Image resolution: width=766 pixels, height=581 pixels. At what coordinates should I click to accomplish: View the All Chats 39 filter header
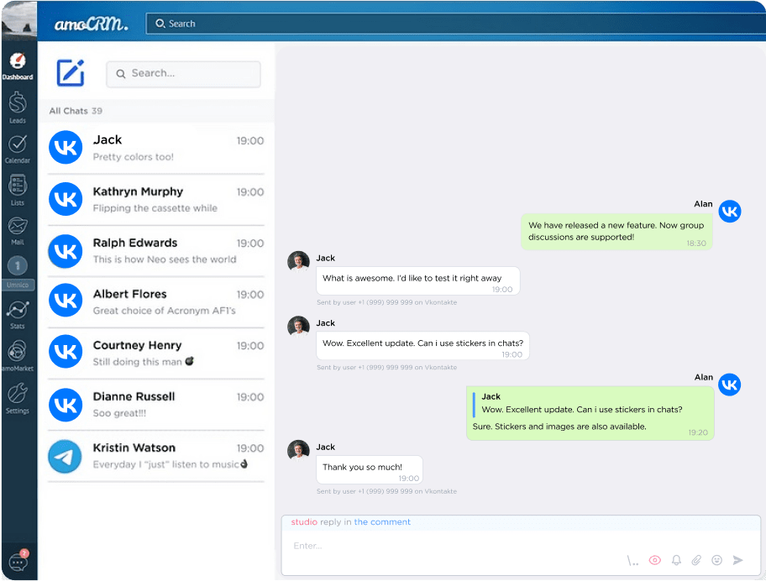pyautogui.click(x=75, y=111)
